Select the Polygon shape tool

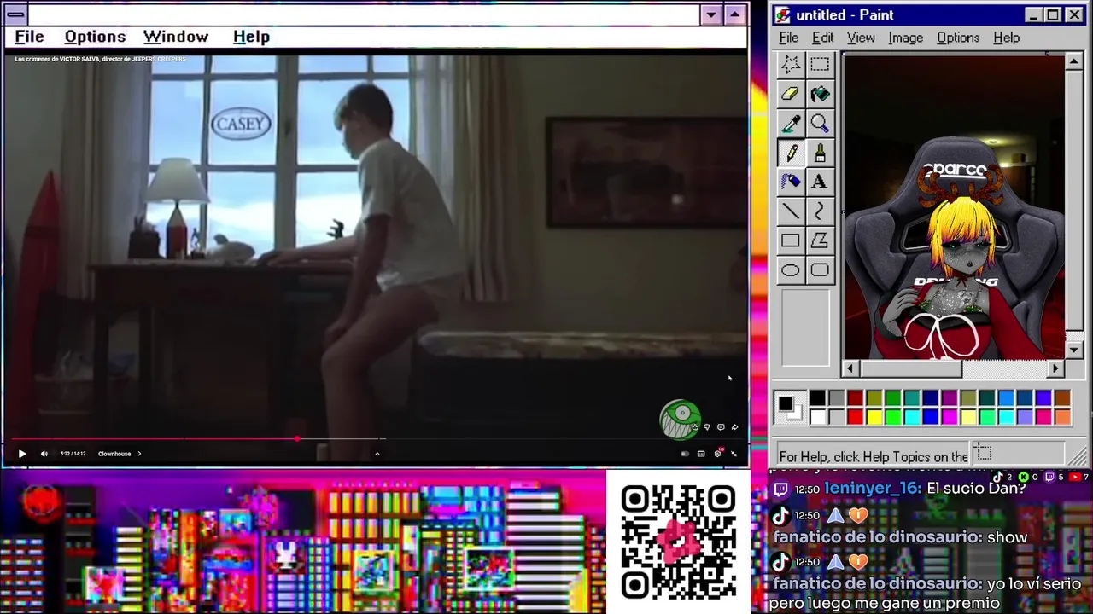tap(820, 241)
